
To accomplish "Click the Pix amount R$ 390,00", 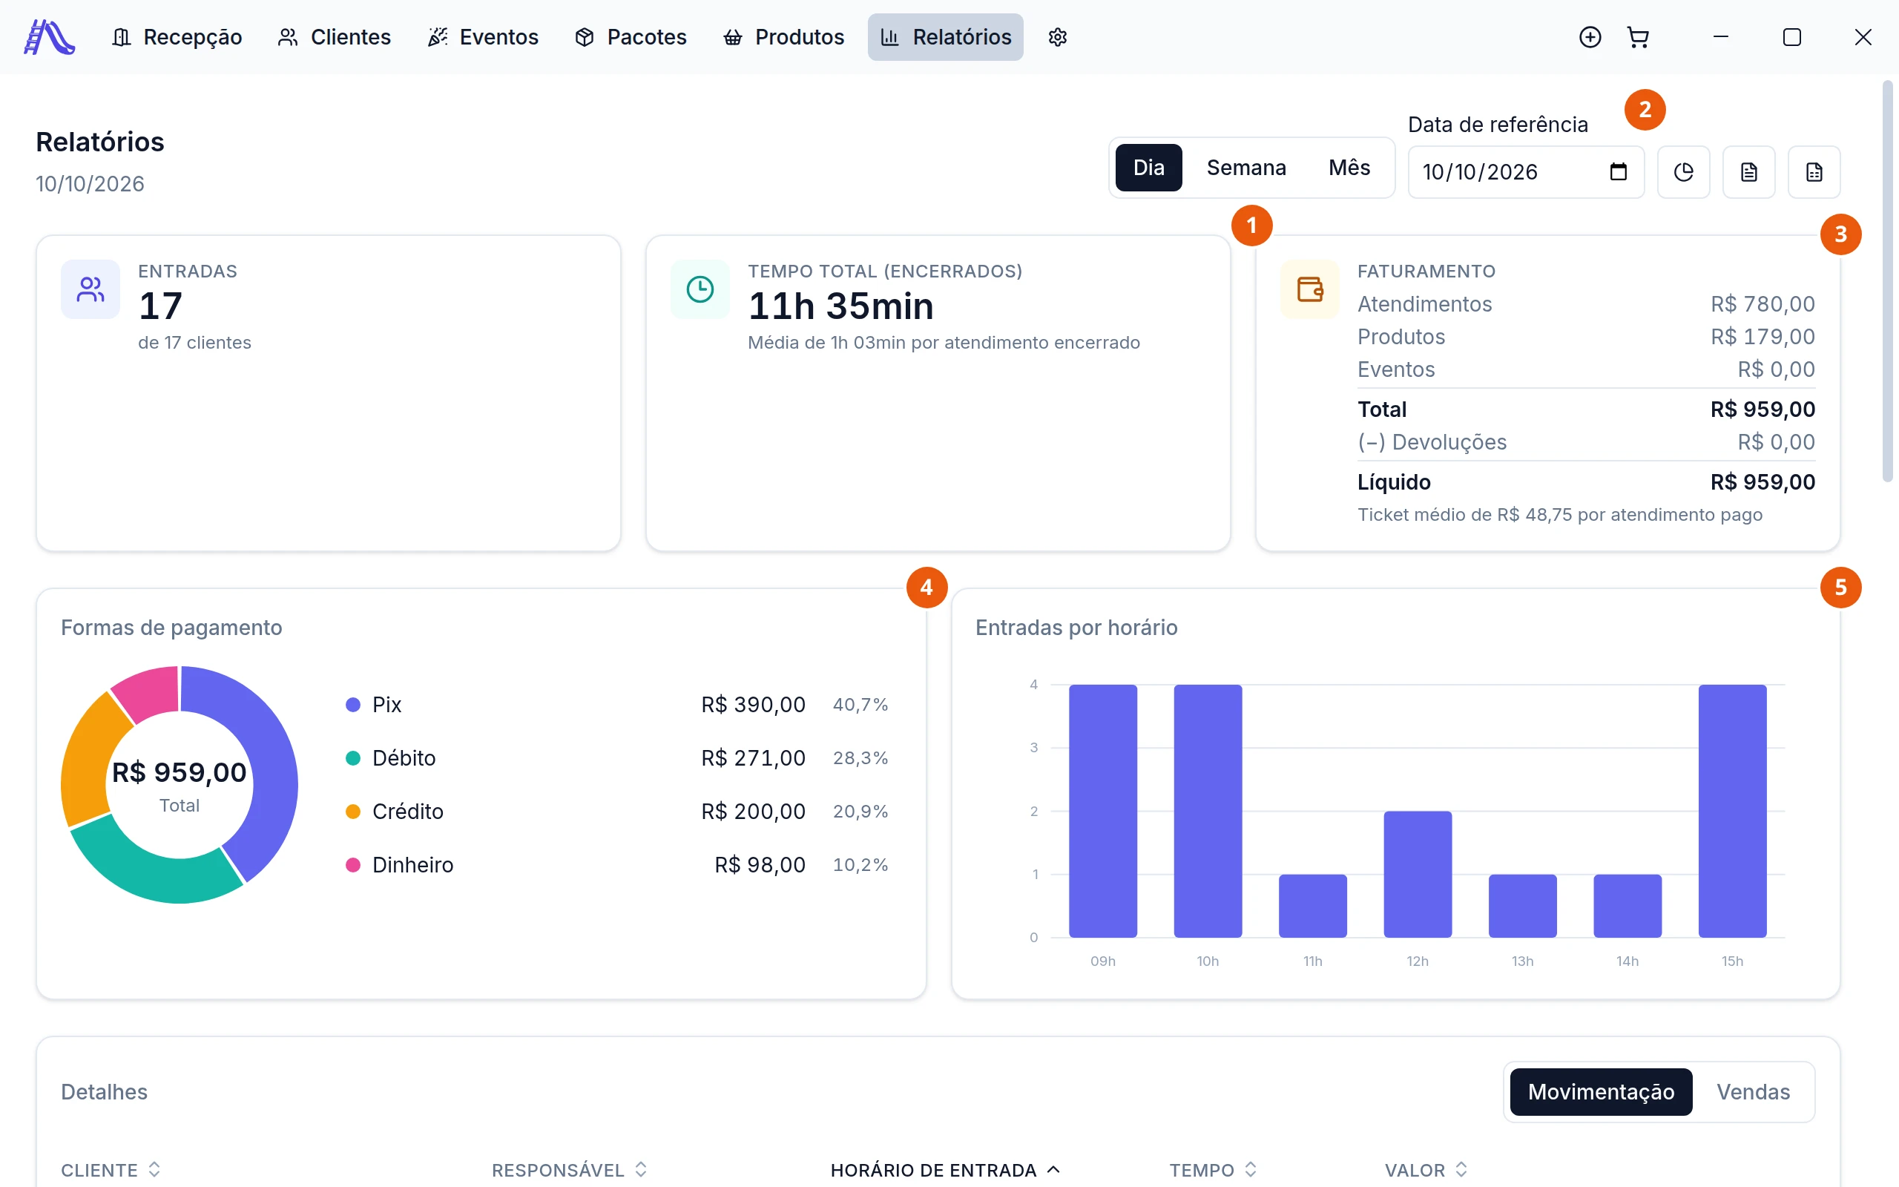I will click(752, 705).
